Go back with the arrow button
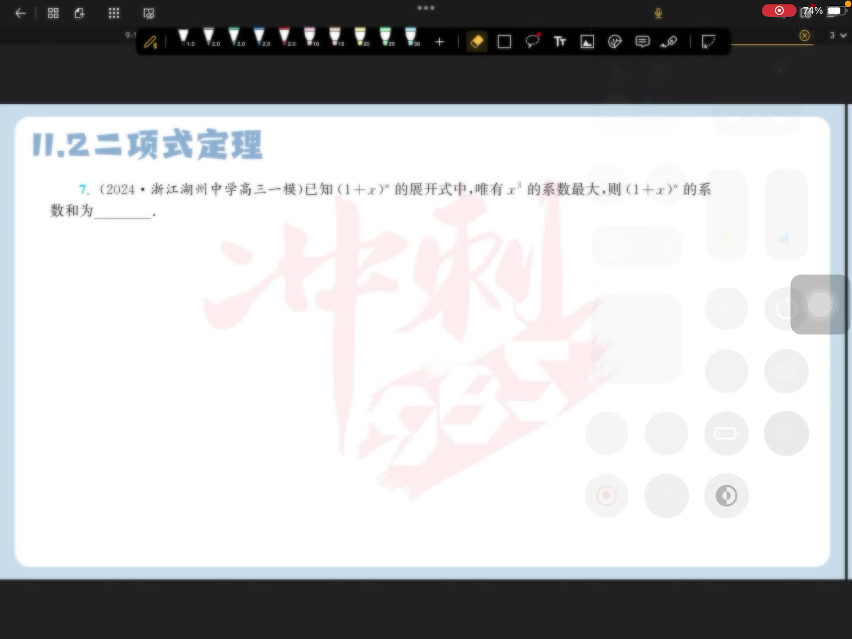The width and height of the screenshot is (852, 639). [x=20, y=13]
